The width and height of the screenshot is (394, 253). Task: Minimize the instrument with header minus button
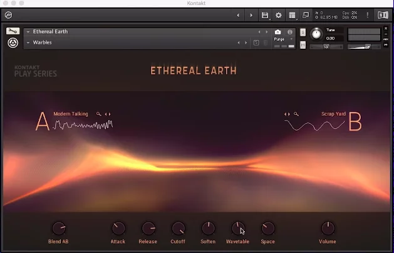pyautogui.click(x=386, y=34)
